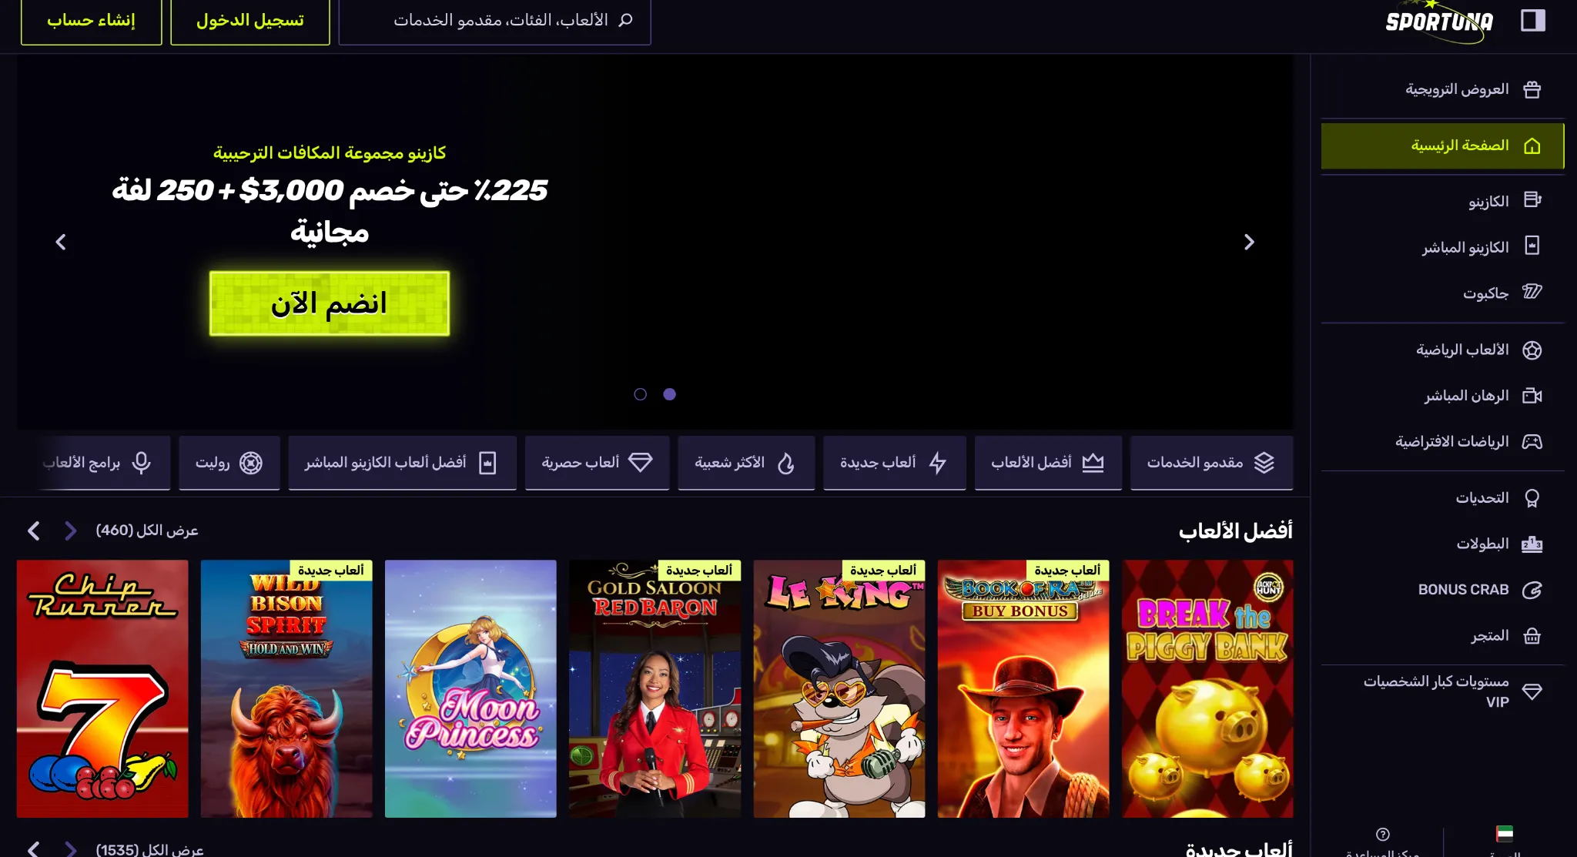Go to the next banner slide arrow
This screenshot has height=857, width=1577.
click(x=1249, y=243)
